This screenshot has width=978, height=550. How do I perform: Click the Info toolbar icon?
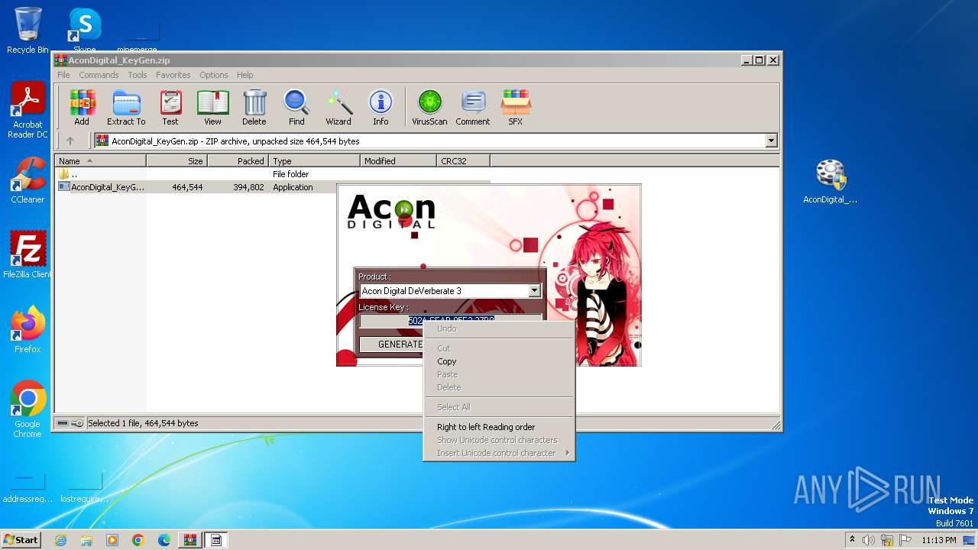point(381,108)
